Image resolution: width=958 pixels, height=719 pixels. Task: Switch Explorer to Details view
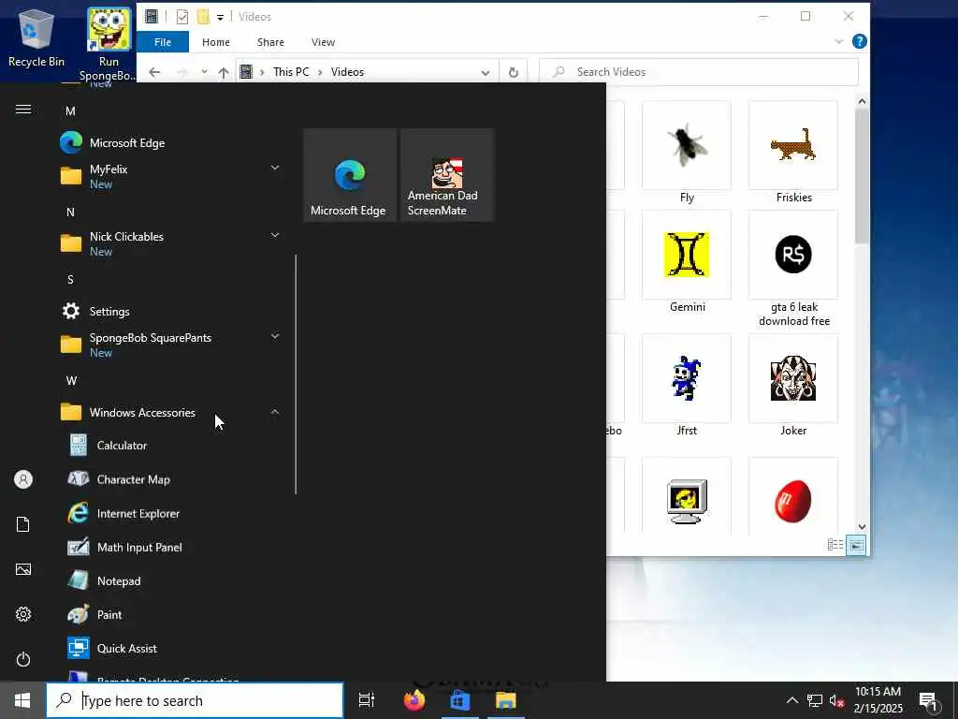[835, 544]
